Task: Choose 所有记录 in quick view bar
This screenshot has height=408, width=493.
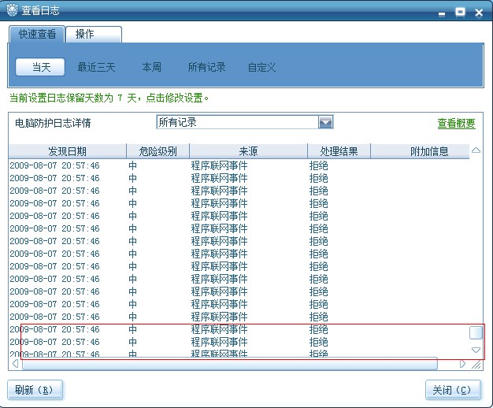Action: click(x=206, y=67)
